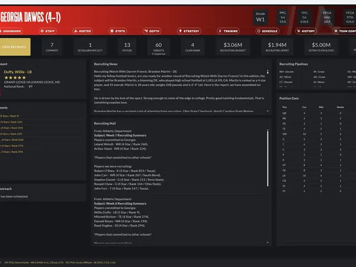
Task: Click the $5.00M Extra To Facilities tile
Action: tap(321, 47)
